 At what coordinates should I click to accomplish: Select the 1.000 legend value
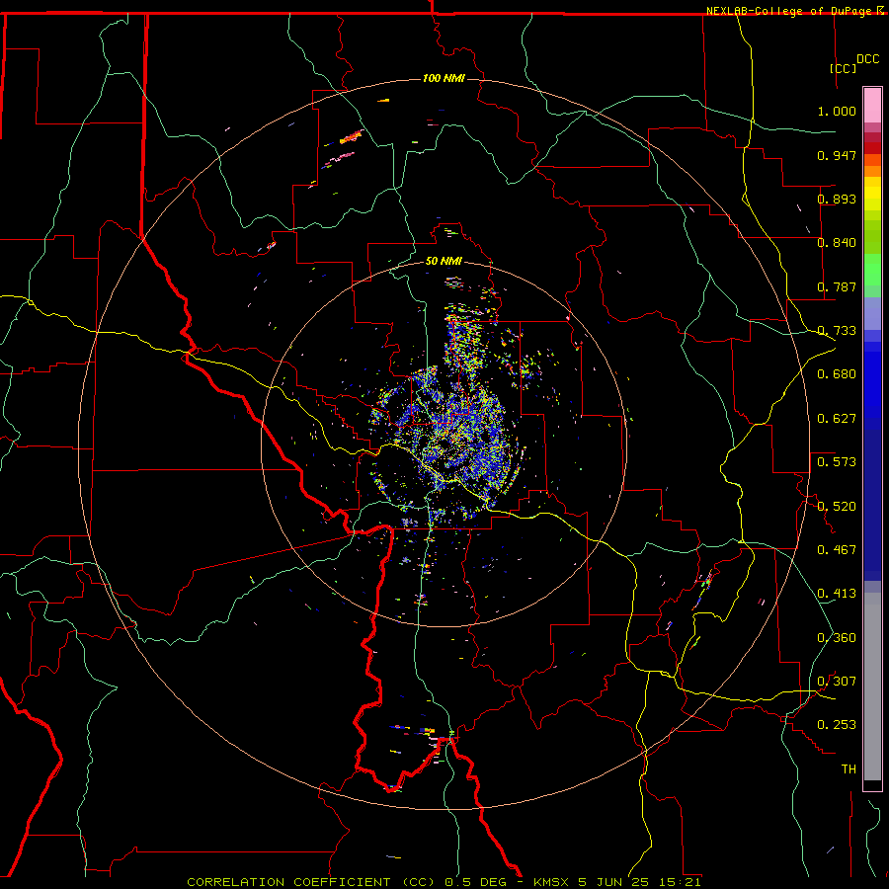pyautogui.click(x=837, y=111)
